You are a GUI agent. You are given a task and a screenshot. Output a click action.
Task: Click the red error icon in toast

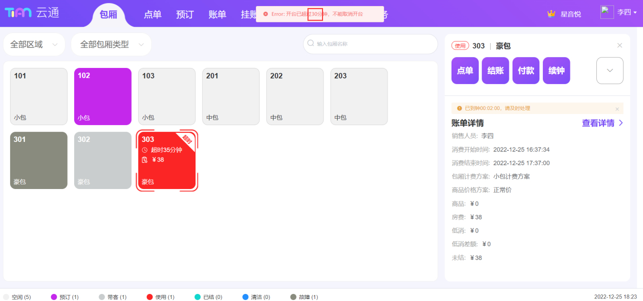[x=266, y=14]
